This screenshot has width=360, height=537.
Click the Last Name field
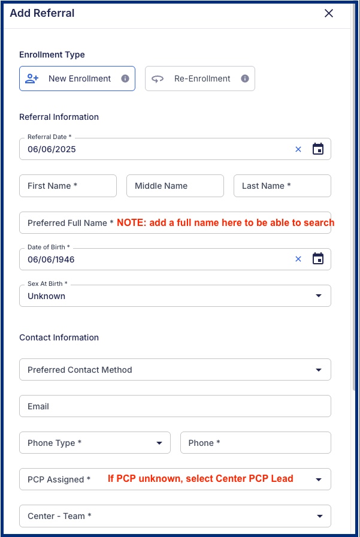pyautogui.click(x=282, y=186)
